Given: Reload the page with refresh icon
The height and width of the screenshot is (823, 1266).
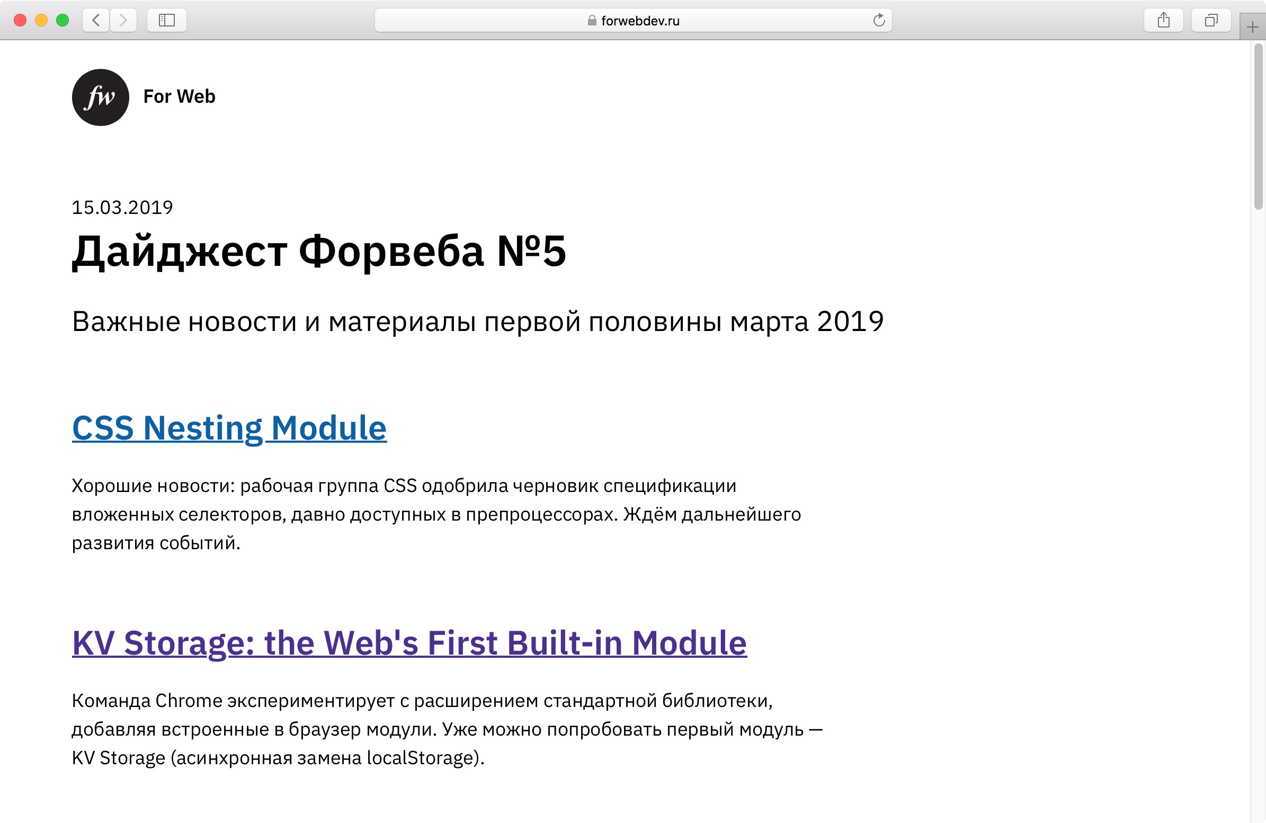Looking at the screenshot, I should coord(879,20).
